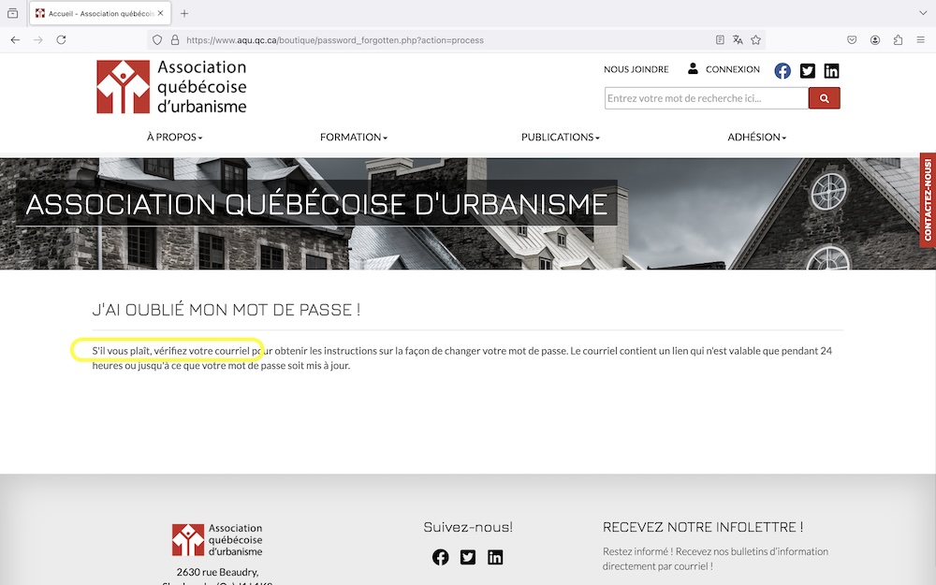Expand the FORMATION menu

354,138
